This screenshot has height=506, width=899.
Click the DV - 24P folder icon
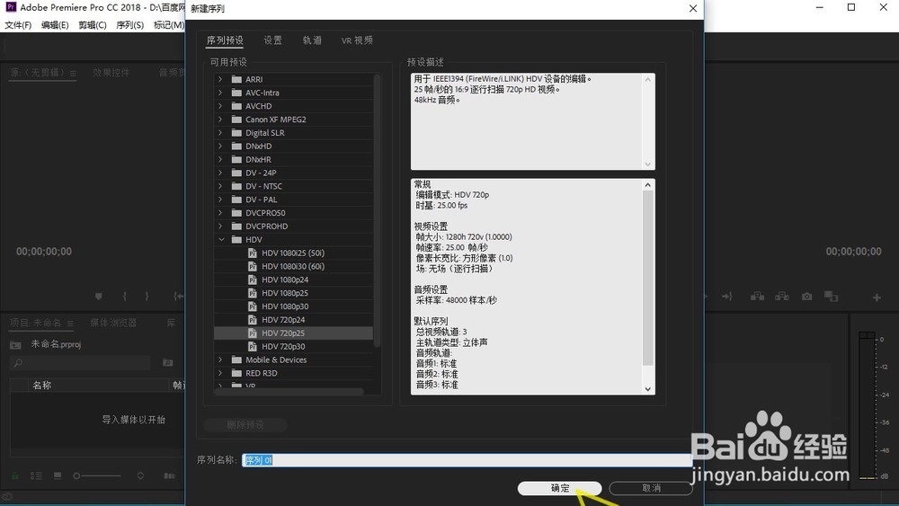coord(236,173)
